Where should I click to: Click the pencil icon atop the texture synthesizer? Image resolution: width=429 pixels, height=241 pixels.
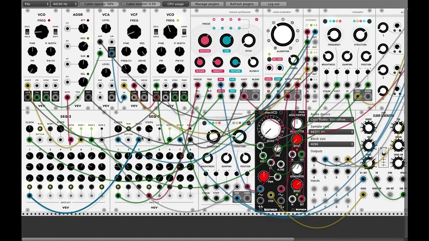pyautogui.click(x=256, y=20)
